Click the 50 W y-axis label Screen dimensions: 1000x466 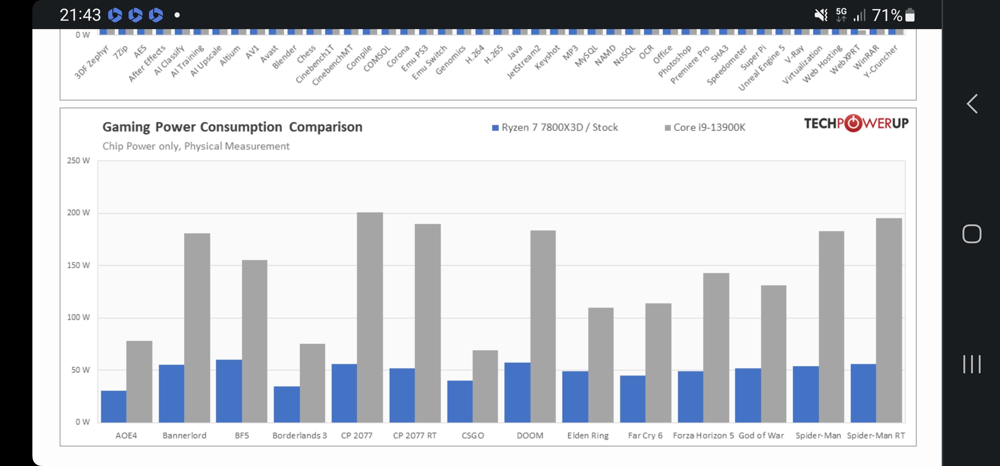(x=80, y=370)
